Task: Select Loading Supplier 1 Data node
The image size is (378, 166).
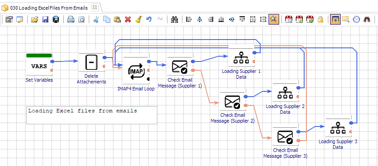Action: click(x=242, y=58)
